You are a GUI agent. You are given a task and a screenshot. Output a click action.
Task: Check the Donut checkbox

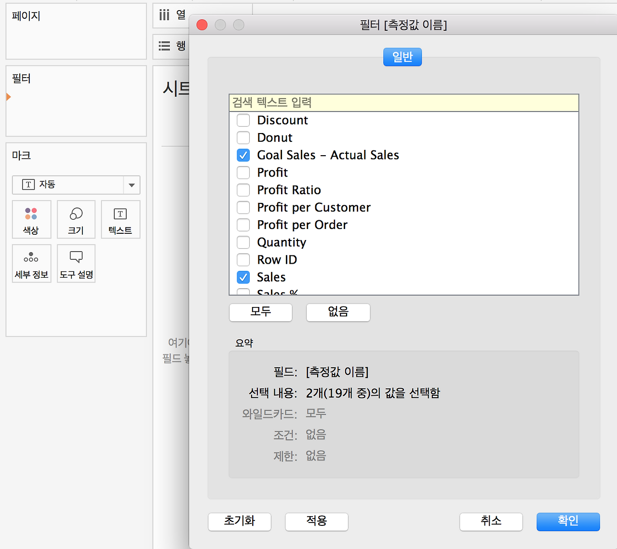243,138
